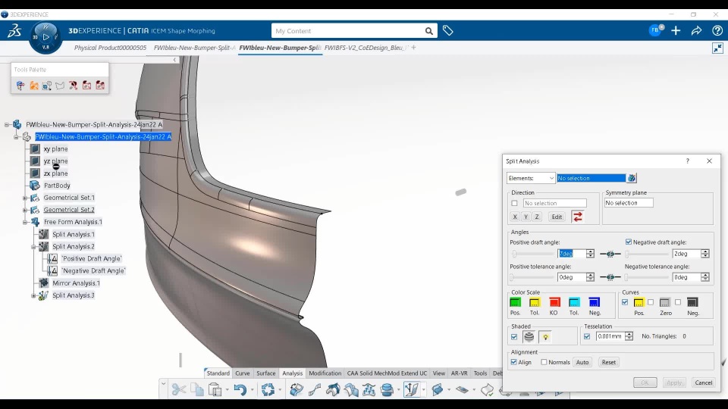Click the Share arrow icon in the top bar
728x409 pixels.
pyautogui.click(x=696, y=31)
